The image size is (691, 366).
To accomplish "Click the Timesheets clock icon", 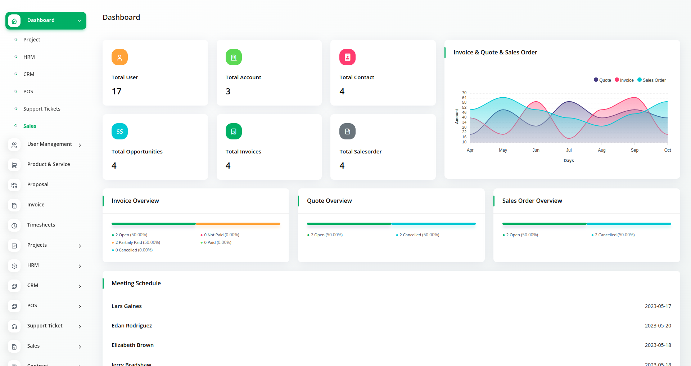I will point(14,226).
